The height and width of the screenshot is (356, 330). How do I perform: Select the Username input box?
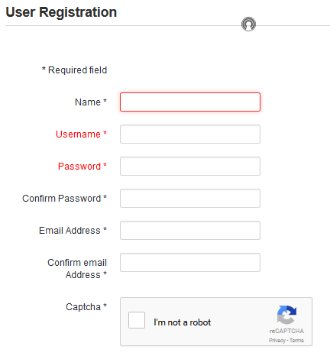190,134
